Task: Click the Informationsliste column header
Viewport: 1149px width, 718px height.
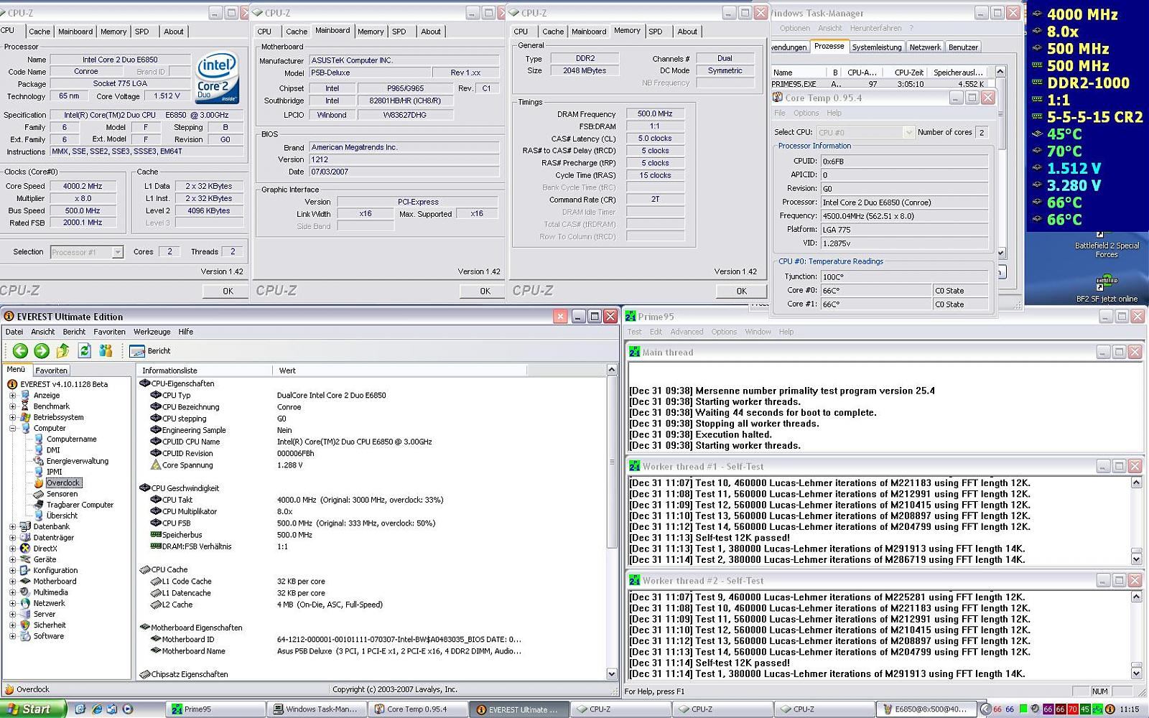Action: [205, 370]
